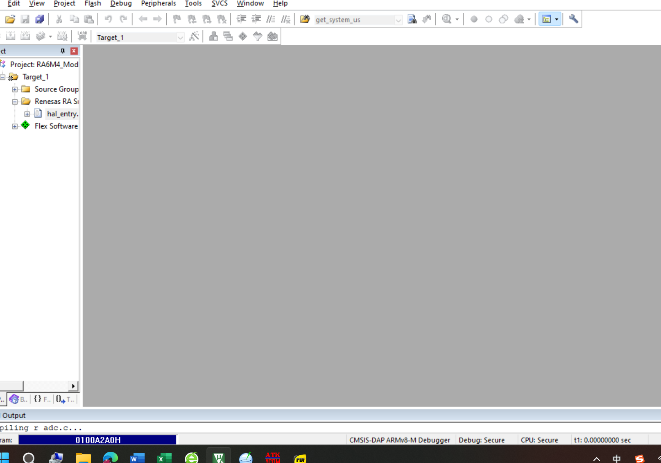The image size is (661, 463).
Task: Click the Incremental Find icon
Action: click(427, 19)
